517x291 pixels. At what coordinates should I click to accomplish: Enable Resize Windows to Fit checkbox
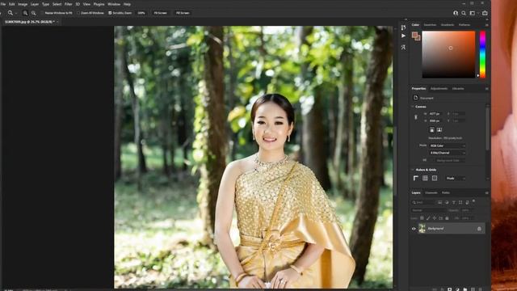click(42, 13)
